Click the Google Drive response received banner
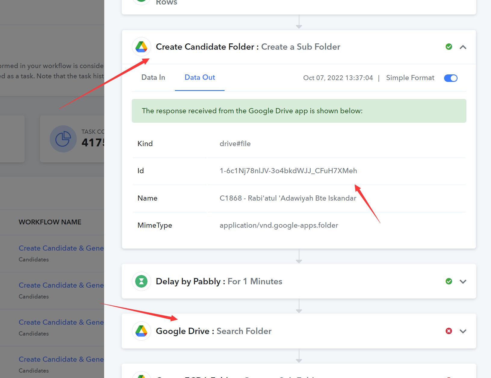The height and width of the screenshot is (378, 491). click(x=299, y=111)
